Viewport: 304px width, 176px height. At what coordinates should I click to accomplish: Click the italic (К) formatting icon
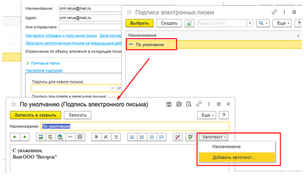tap(106, 136)
